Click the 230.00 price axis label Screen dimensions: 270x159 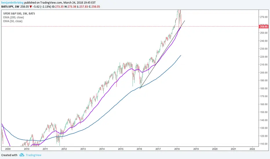coord(264,49)
